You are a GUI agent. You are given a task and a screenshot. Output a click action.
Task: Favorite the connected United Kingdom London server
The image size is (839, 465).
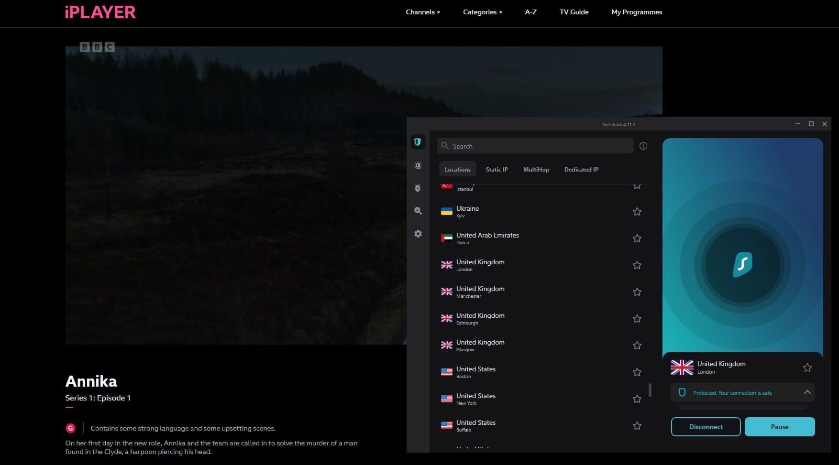(x=807, y=368)
